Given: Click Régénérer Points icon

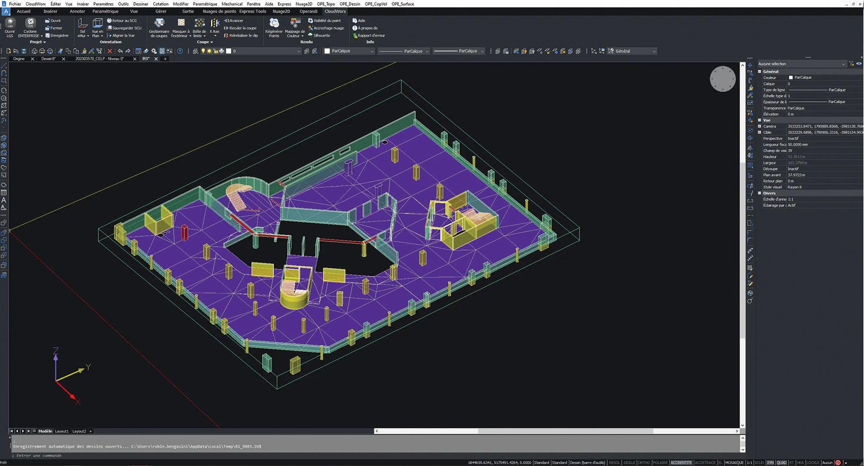Looking at the screenshot, I should pyautogui.click(x=274, y=28).
